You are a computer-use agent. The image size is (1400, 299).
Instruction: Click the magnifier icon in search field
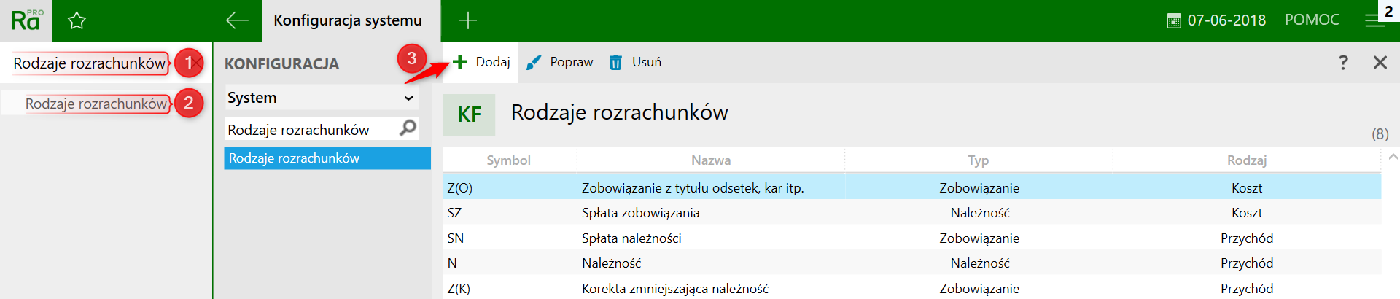(408, 128)
